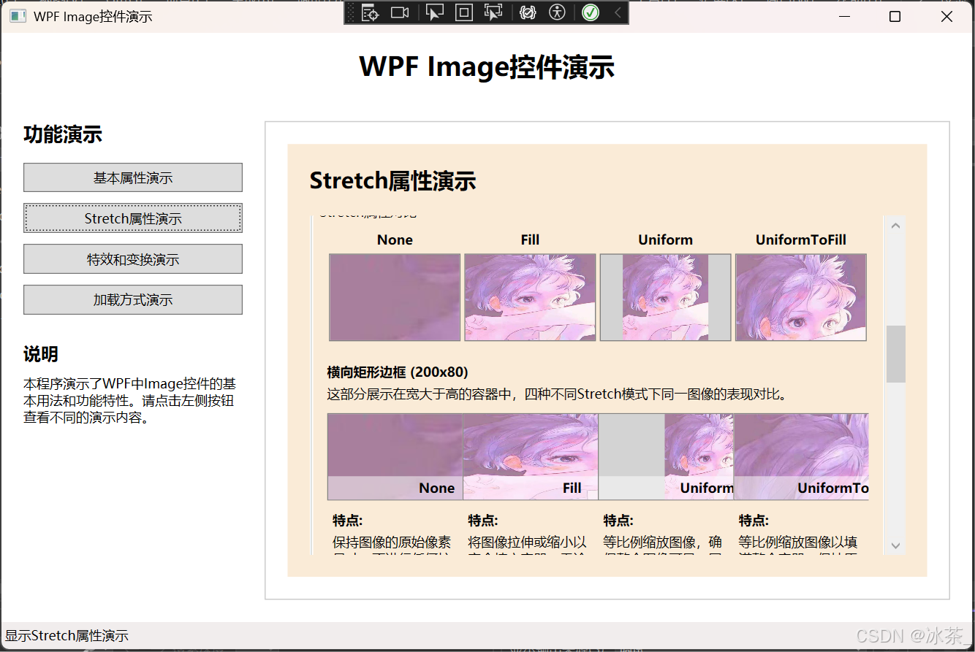Show the 特效和变换演示 demo
This screenshot has width=975, height=652.
pyautogui.click(x=133, y=259)
